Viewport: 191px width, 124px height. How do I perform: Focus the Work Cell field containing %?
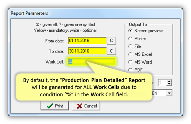pos(92,61)
